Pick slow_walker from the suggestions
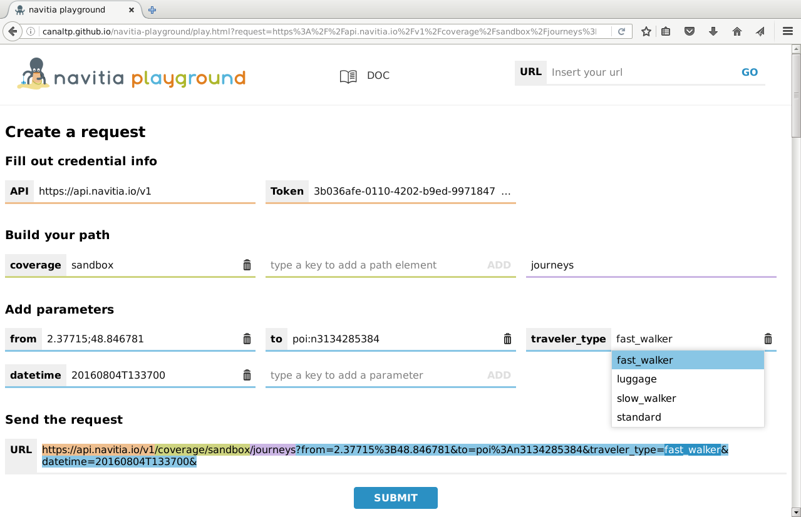Image resolution: width=801 pixels, height=517 pixels. pos(688,398)
